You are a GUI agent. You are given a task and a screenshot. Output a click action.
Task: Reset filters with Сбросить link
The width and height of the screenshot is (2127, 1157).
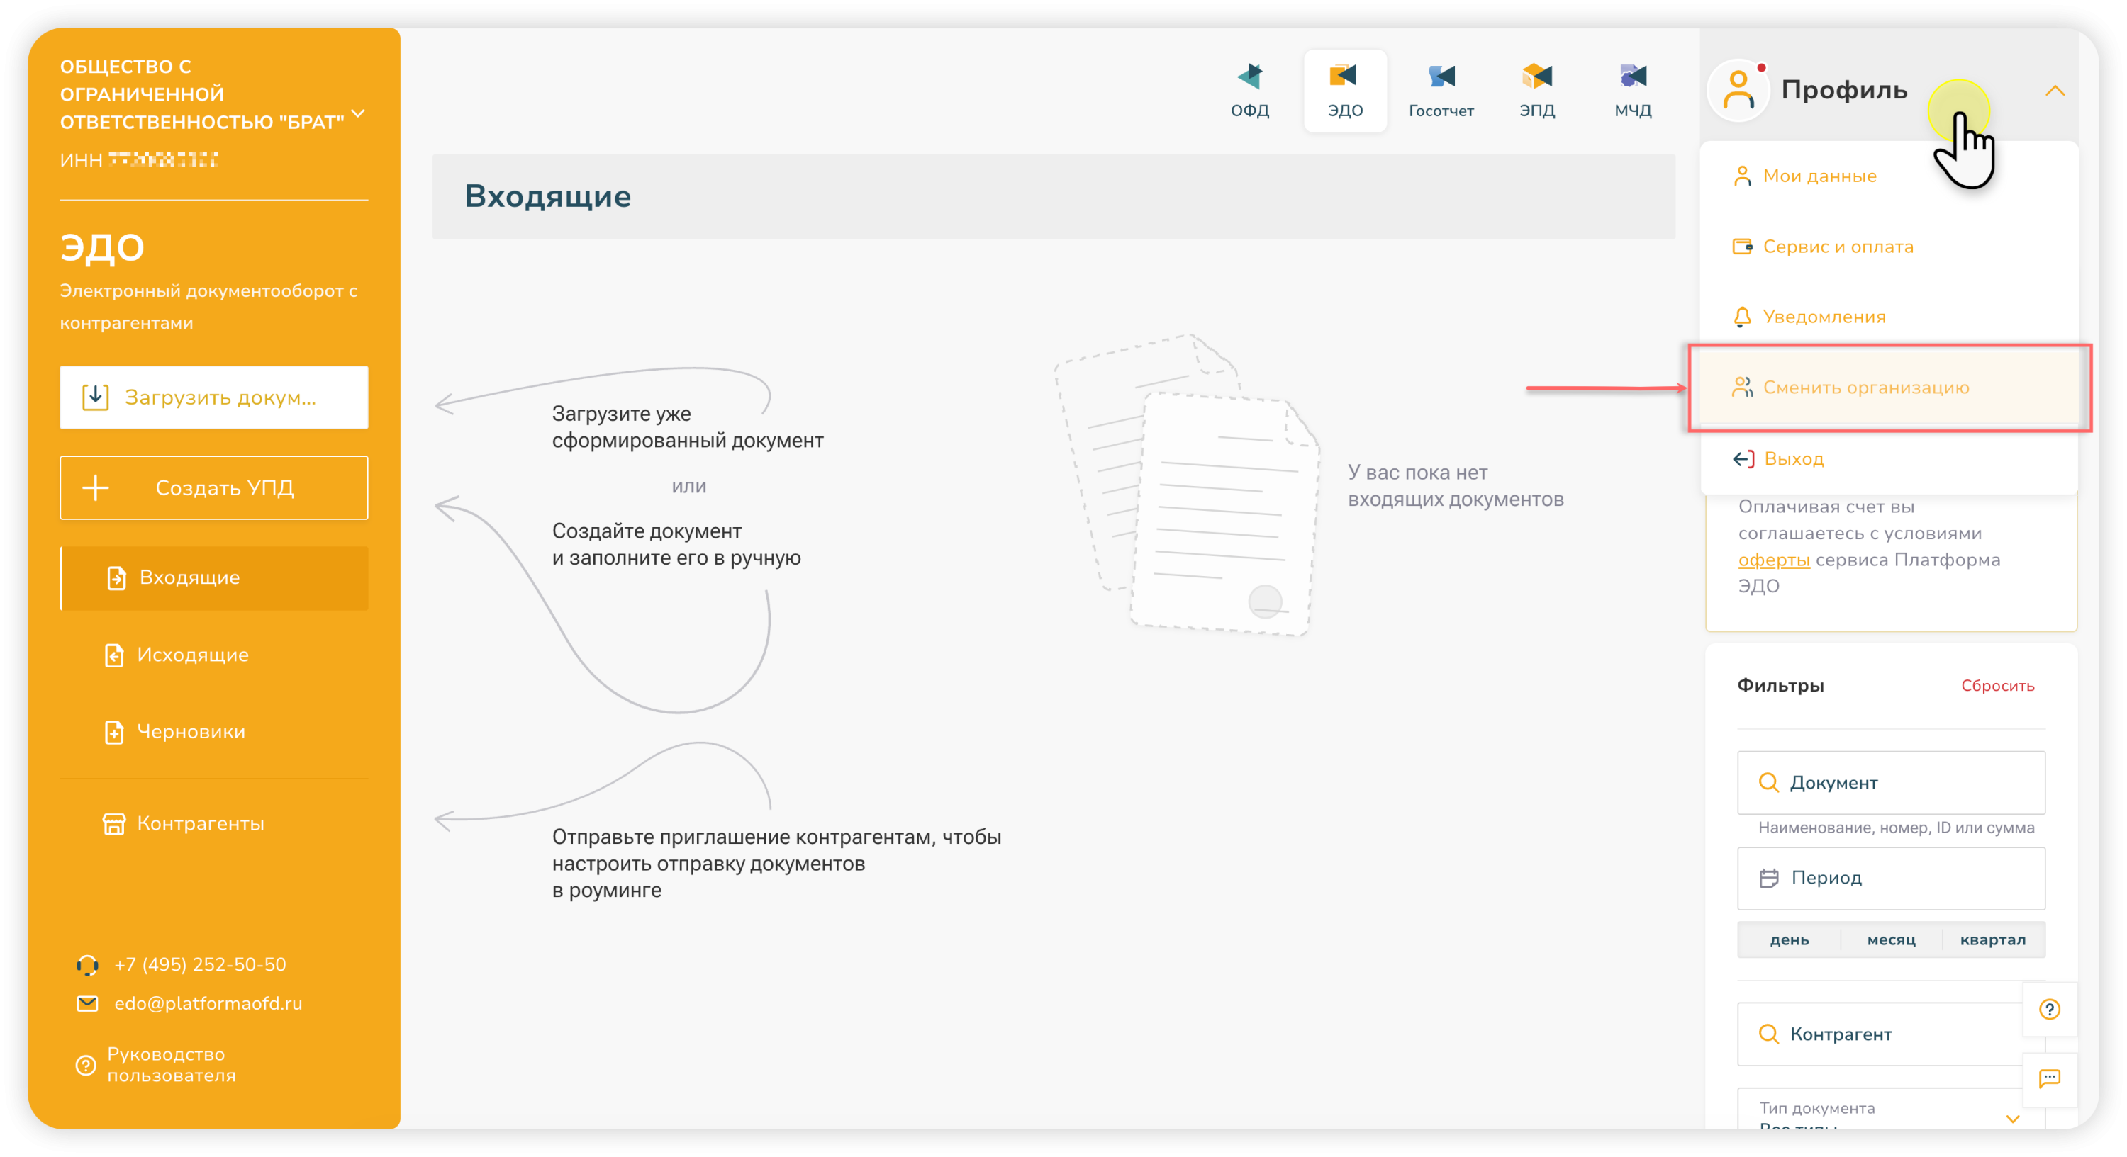pyautogui.click(x=1997, y=686)
